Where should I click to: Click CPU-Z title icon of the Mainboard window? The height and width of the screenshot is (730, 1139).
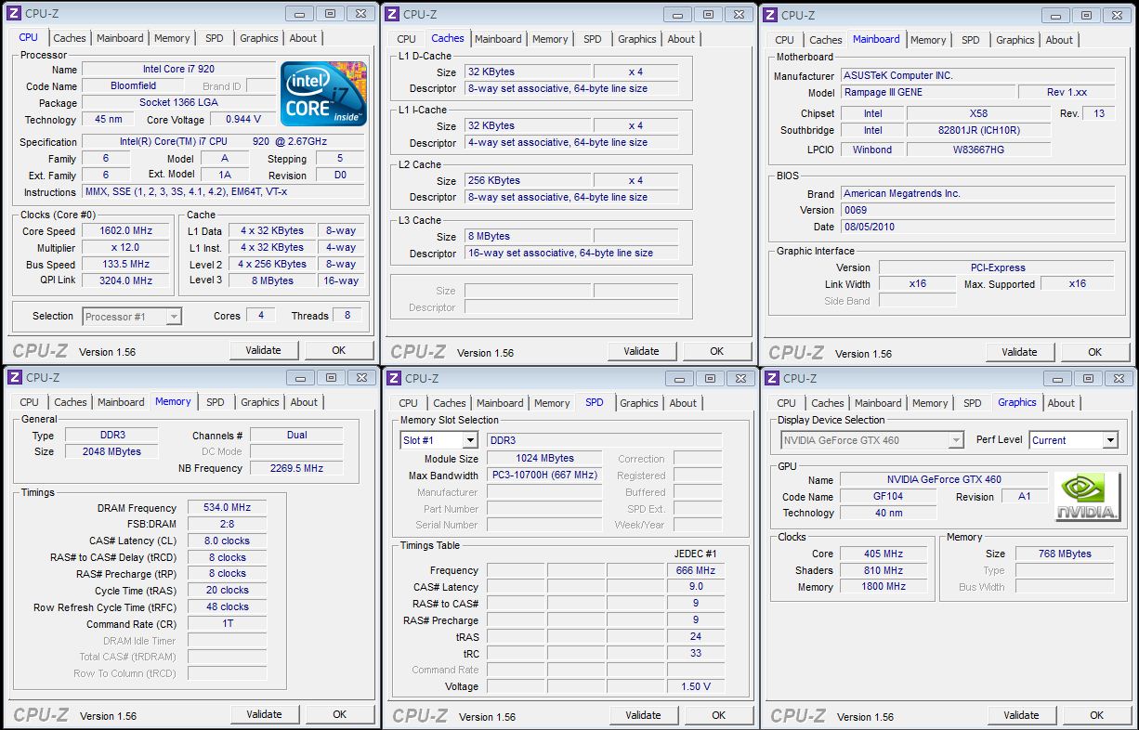tap(769, 15)
